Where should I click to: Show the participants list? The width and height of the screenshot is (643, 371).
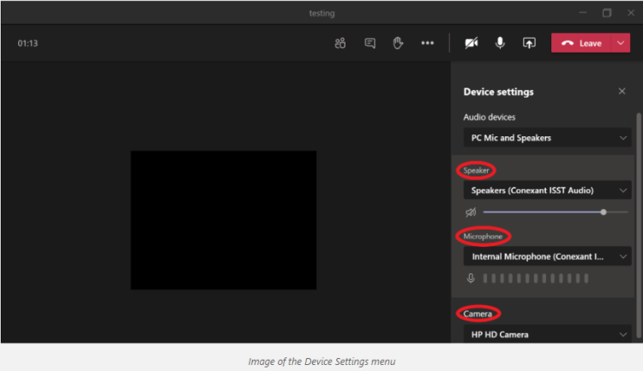pos(340,44)
